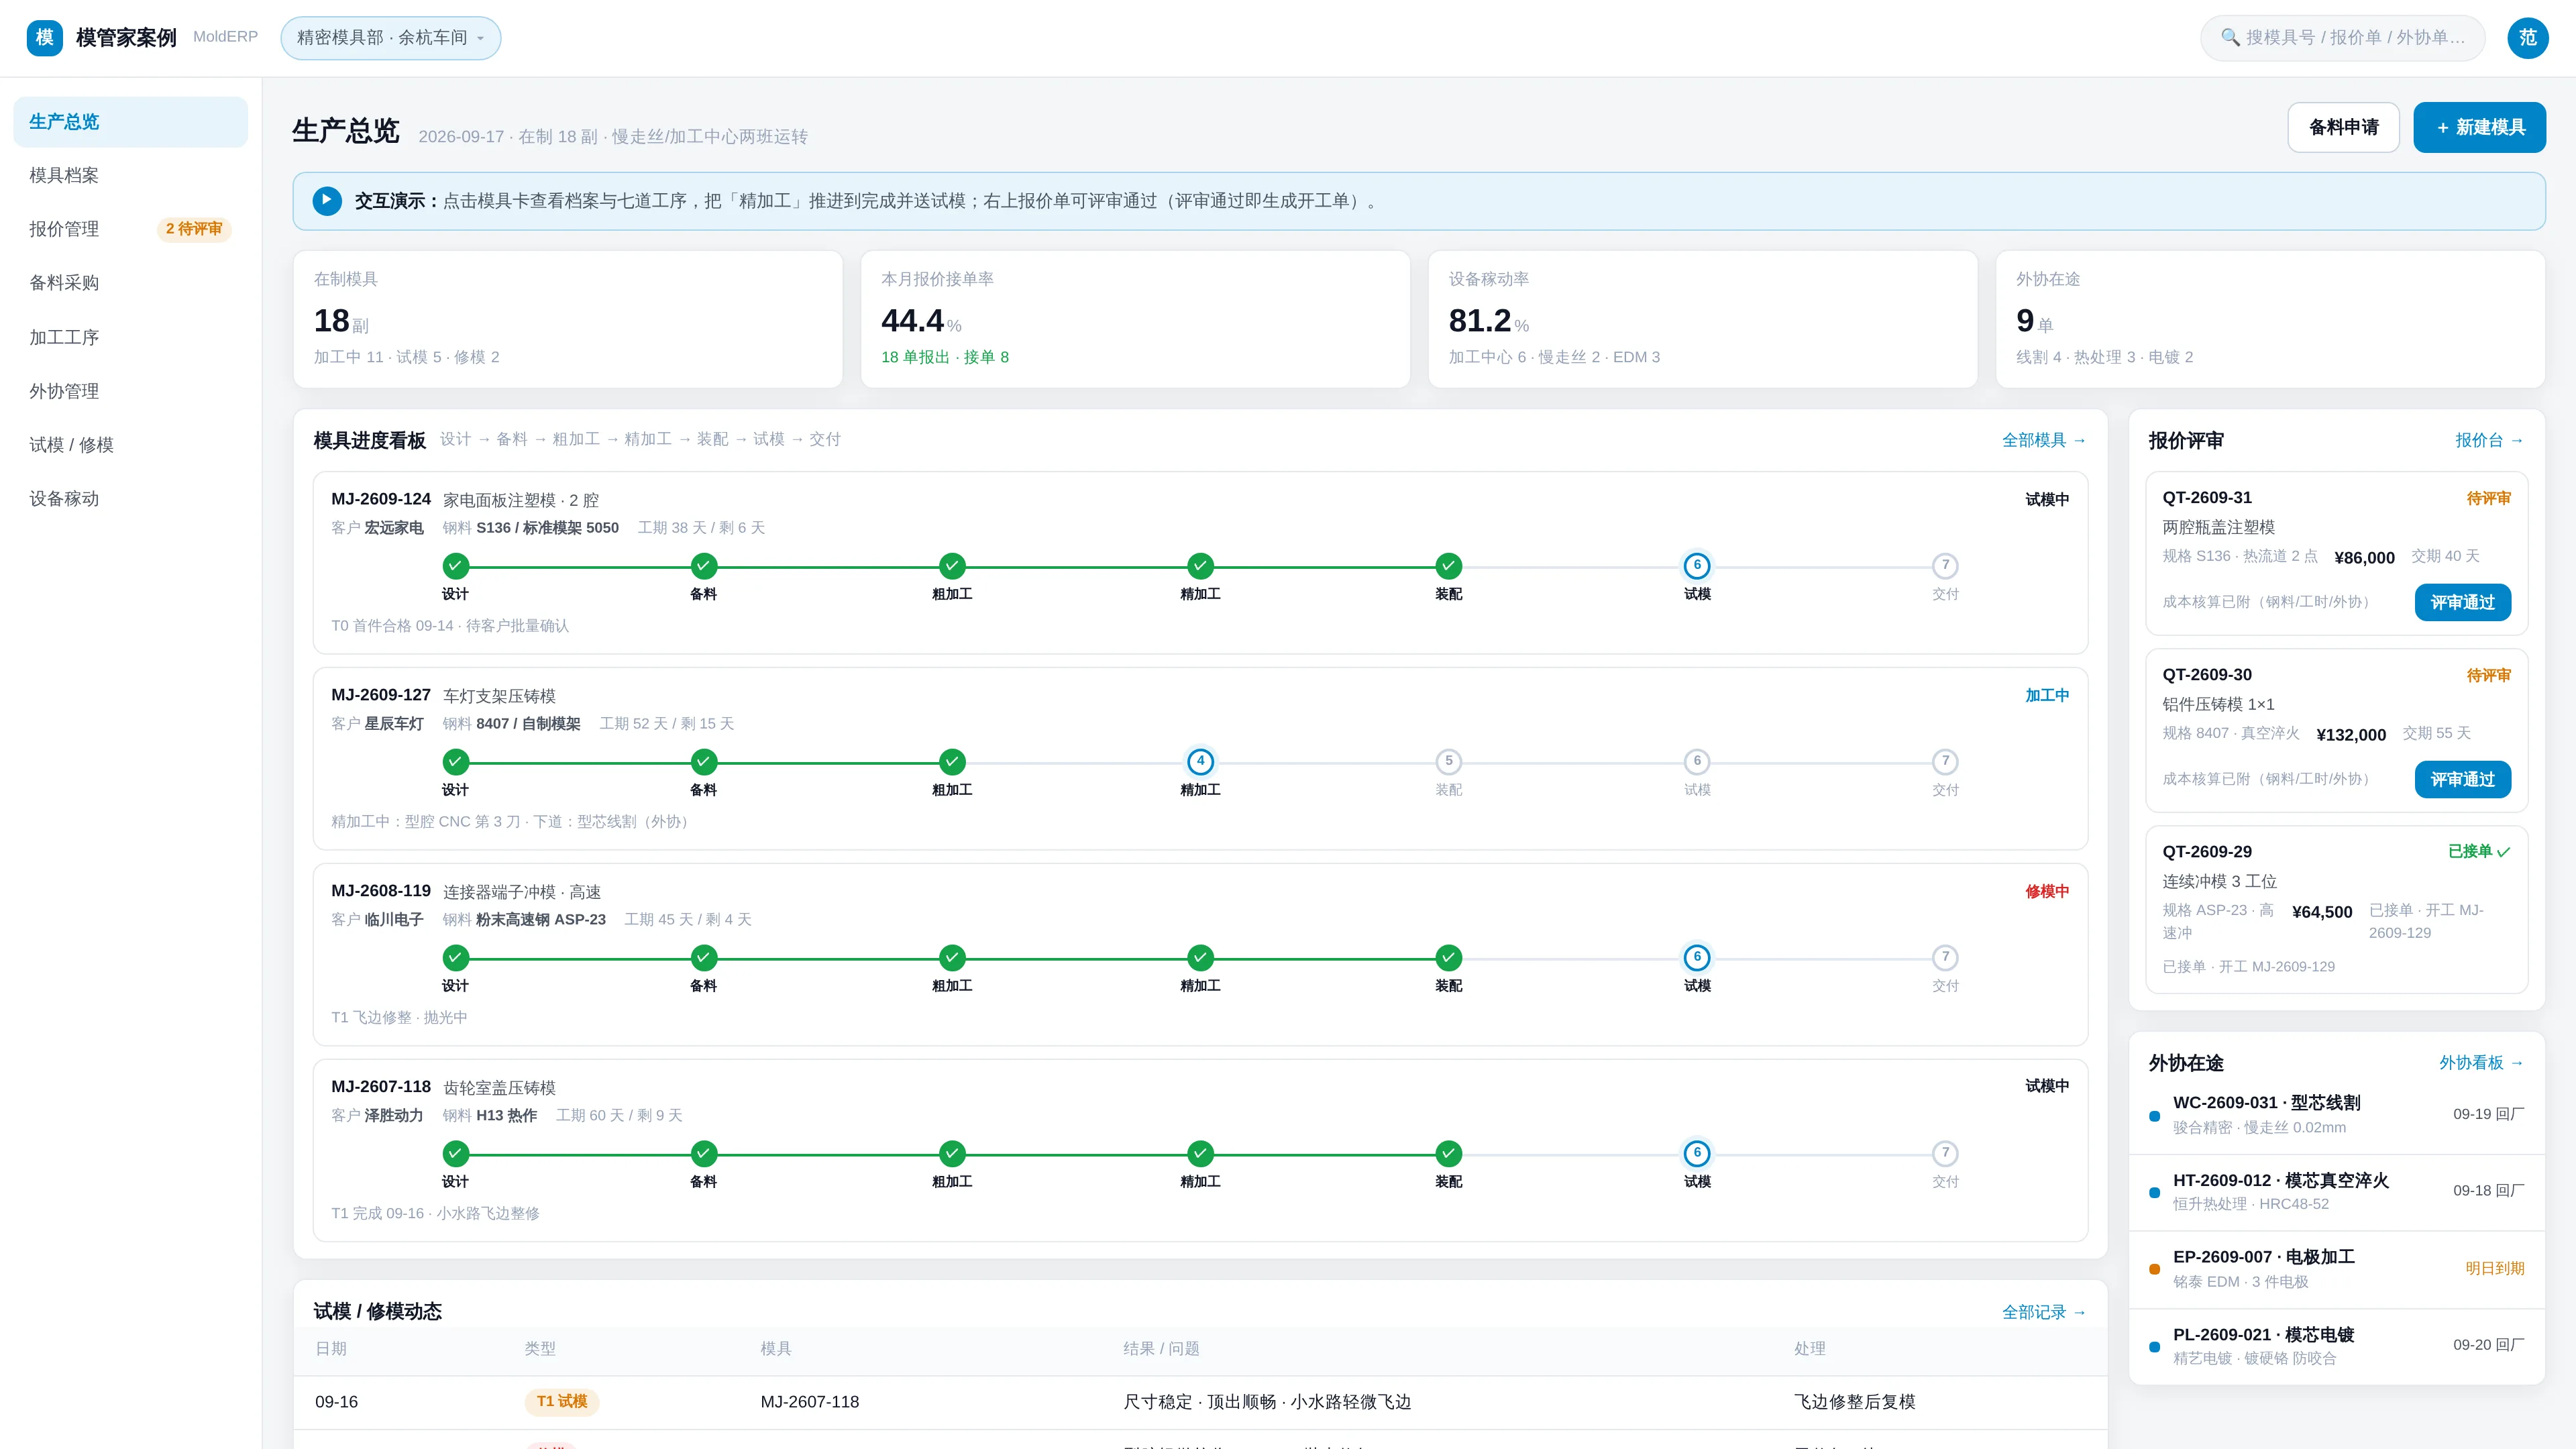Image resolution: width=2576 pixels, height=1449 pixels.
Task: Click 交付 step 7 of MJ-2607-118
Action: click(1945, 1154)
